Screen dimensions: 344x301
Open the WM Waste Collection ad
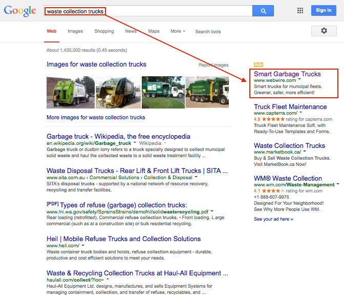(288, 178)
